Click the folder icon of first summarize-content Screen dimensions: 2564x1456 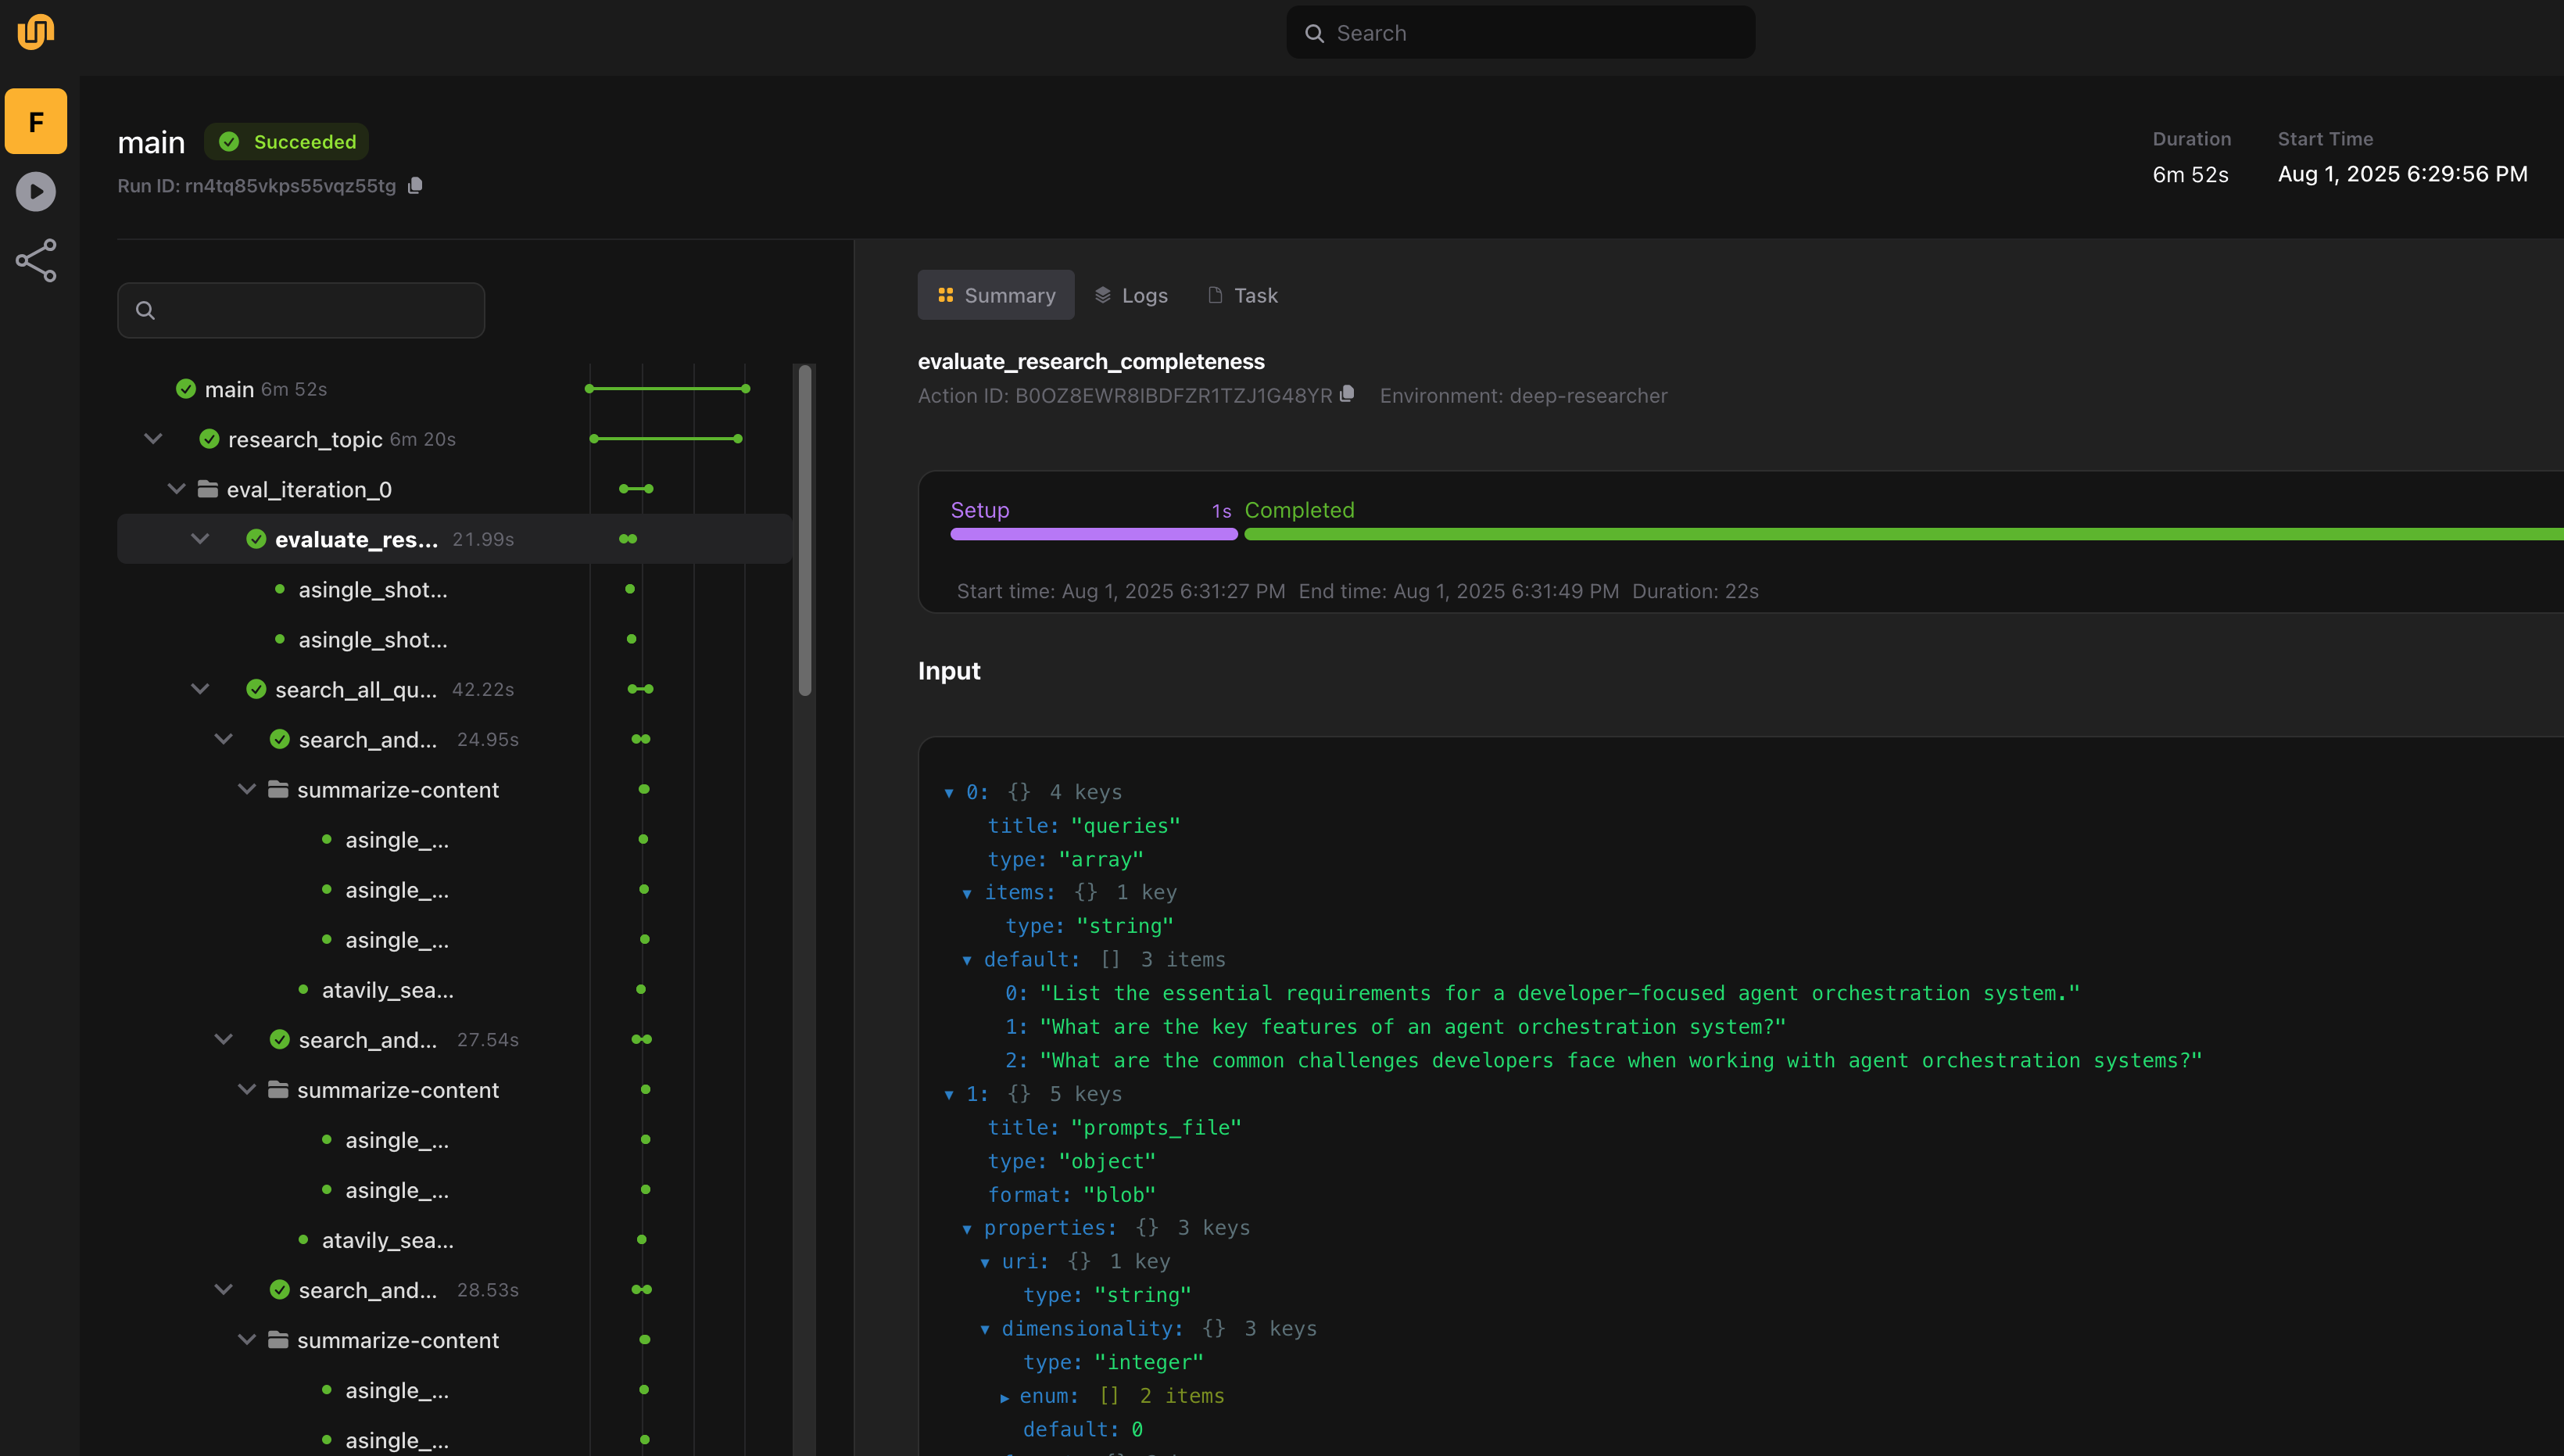click(279, 789)
